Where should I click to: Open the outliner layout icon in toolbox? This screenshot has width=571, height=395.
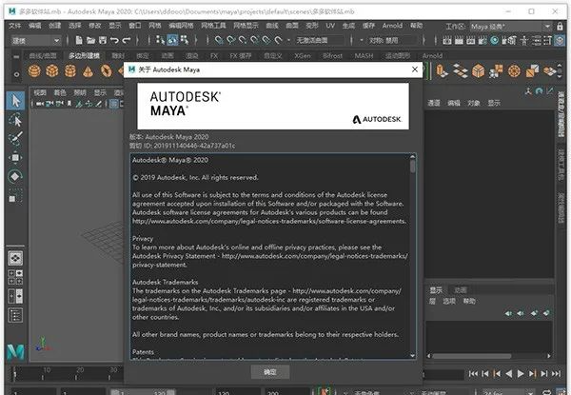coord(15,315)
